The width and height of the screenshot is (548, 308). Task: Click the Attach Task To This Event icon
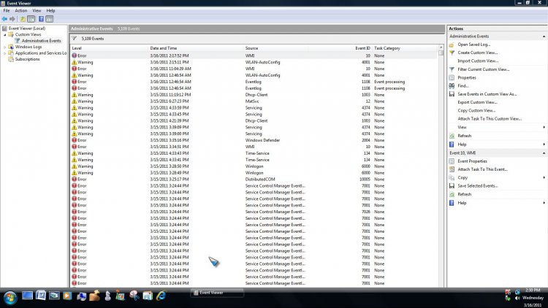[x=452, y=169]
